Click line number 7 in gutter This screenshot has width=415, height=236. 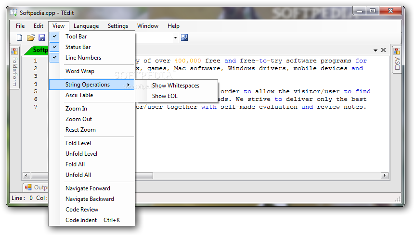(36, 107)
